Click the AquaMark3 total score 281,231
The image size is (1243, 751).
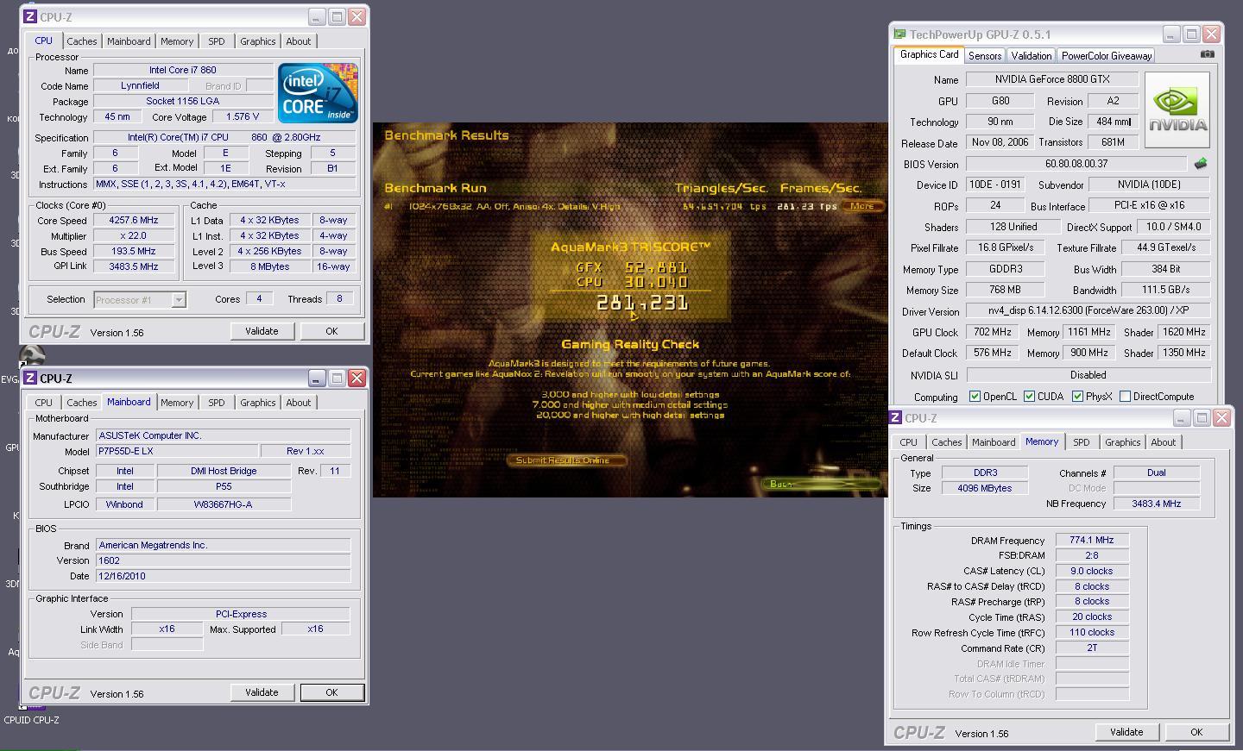pos(642,303)
